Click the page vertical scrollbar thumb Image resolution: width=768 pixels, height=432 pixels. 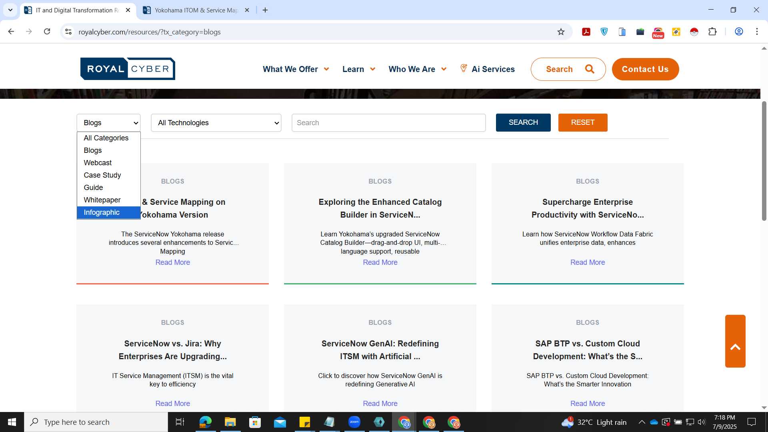point(764,161)
